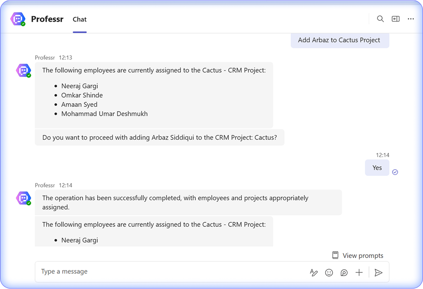423x289 pixels.
Task: Send the message with the arrow icon
Action: [x=378, y=272]
